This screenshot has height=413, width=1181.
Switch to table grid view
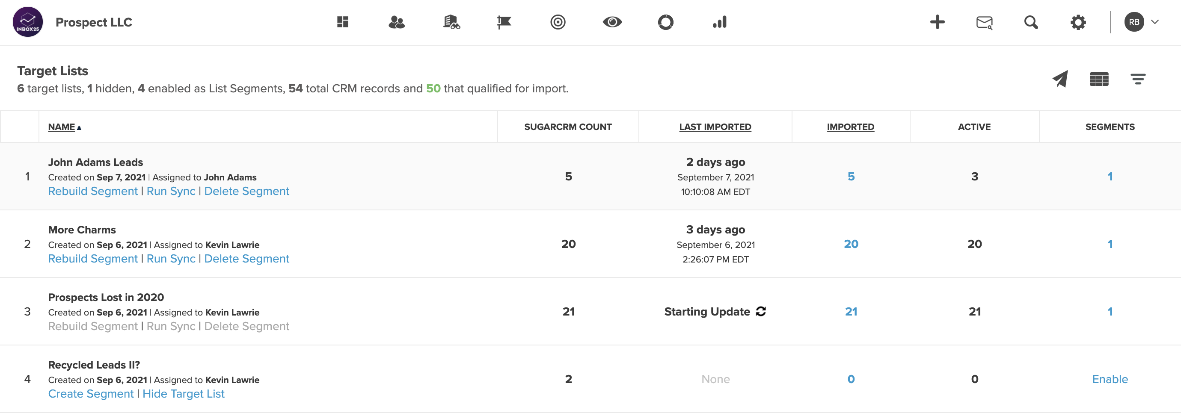1098,79
